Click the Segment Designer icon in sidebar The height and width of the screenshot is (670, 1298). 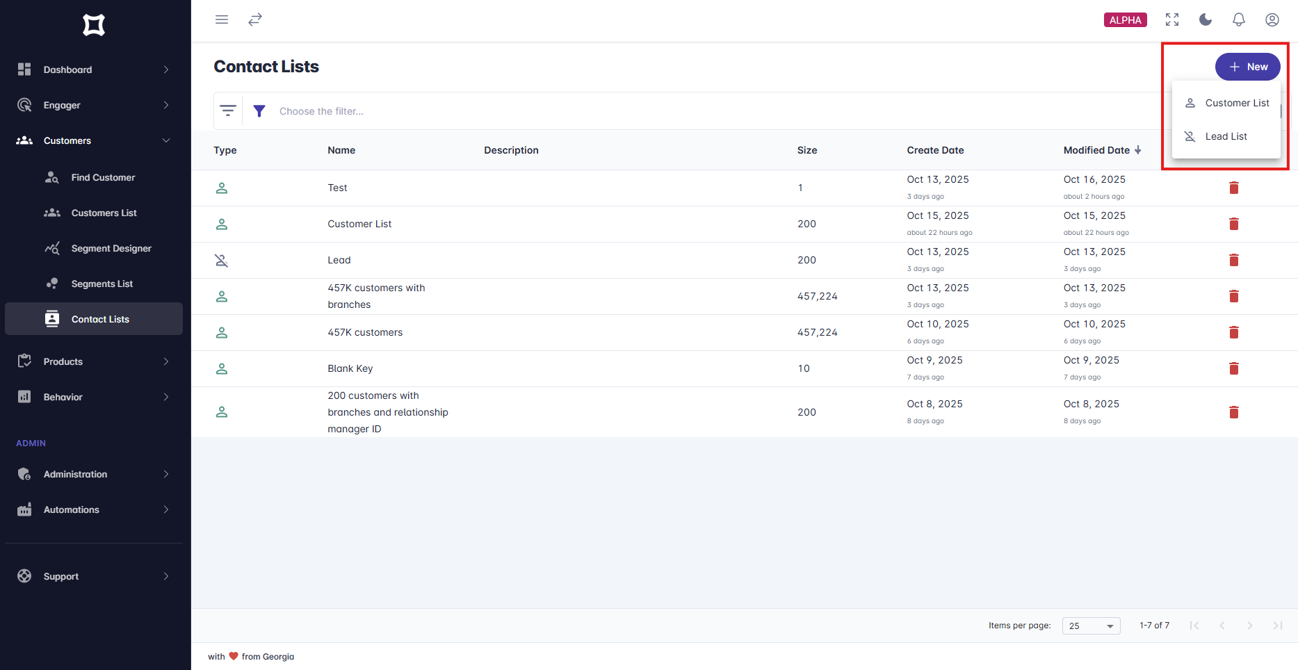(x=51, y=248)
